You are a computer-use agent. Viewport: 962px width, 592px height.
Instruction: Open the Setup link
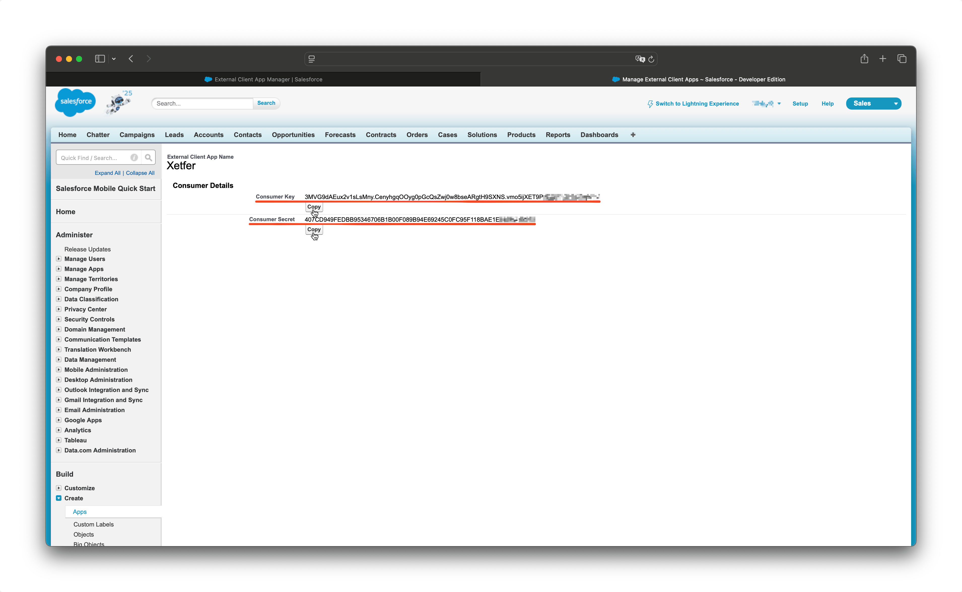(800, 104)
